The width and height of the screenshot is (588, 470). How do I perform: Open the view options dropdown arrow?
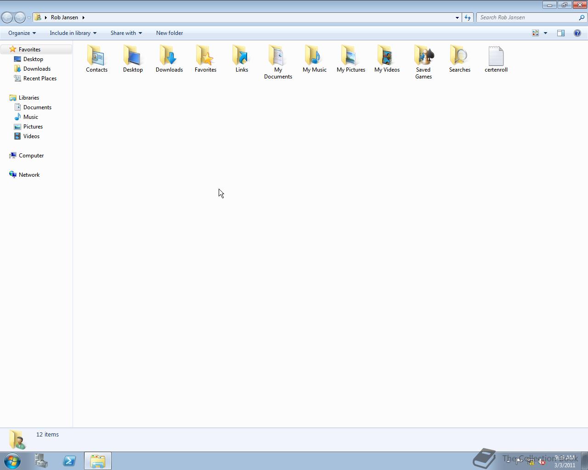(545, 33)
